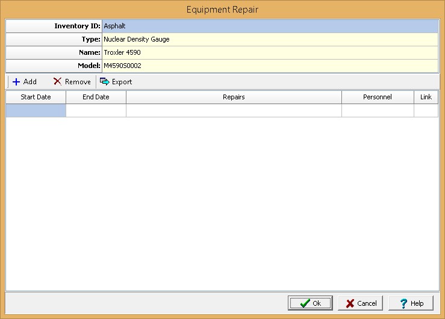Click the Link column header
This screenshot has width=445, height=319.
pos(426,97)
